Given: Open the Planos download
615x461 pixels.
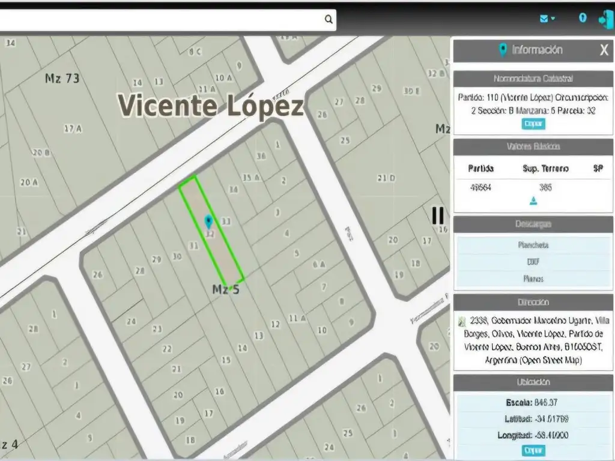Looking at the screenshot, I should click(x=533, y=279).
